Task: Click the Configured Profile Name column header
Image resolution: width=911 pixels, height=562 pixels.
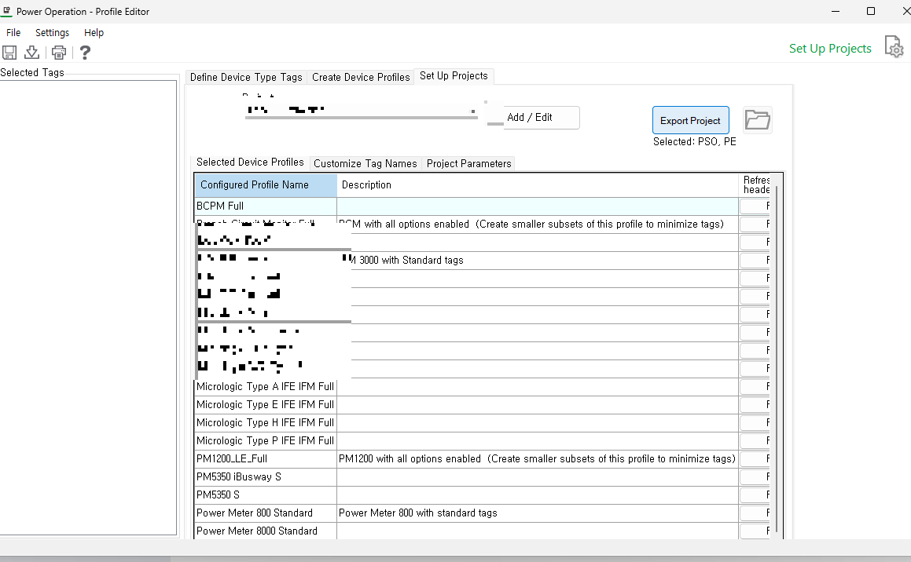Action: coord(266,185)
